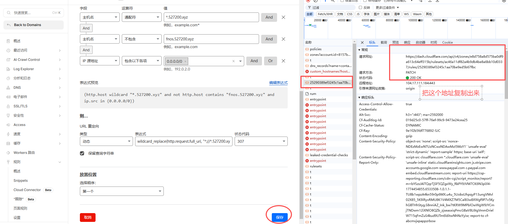Close the DevTools request details pane

362,43
